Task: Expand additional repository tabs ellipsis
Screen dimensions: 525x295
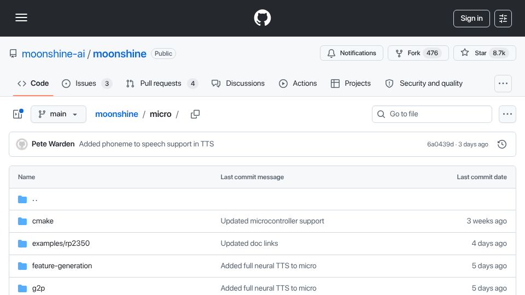Action: tap(503, 84)
